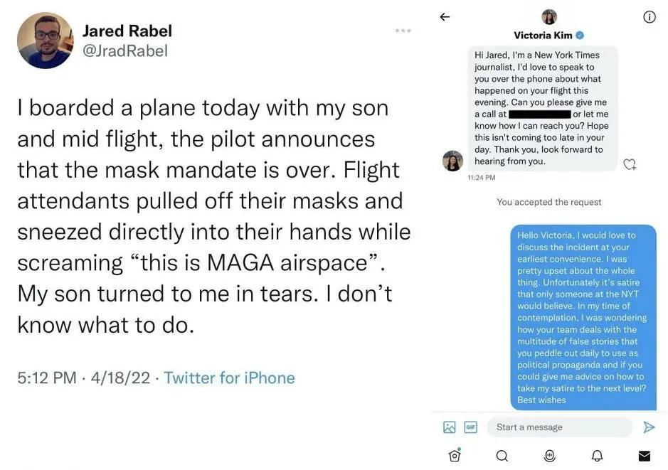Open the Notifications bell
This screenshot has width=668, height=470.
click(x=597, y=456)
